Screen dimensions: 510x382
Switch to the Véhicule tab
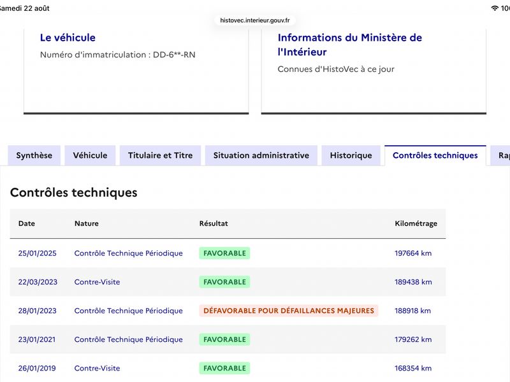(x=90, y=155)
